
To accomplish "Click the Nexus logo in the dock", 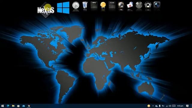I will click(46, 10).
